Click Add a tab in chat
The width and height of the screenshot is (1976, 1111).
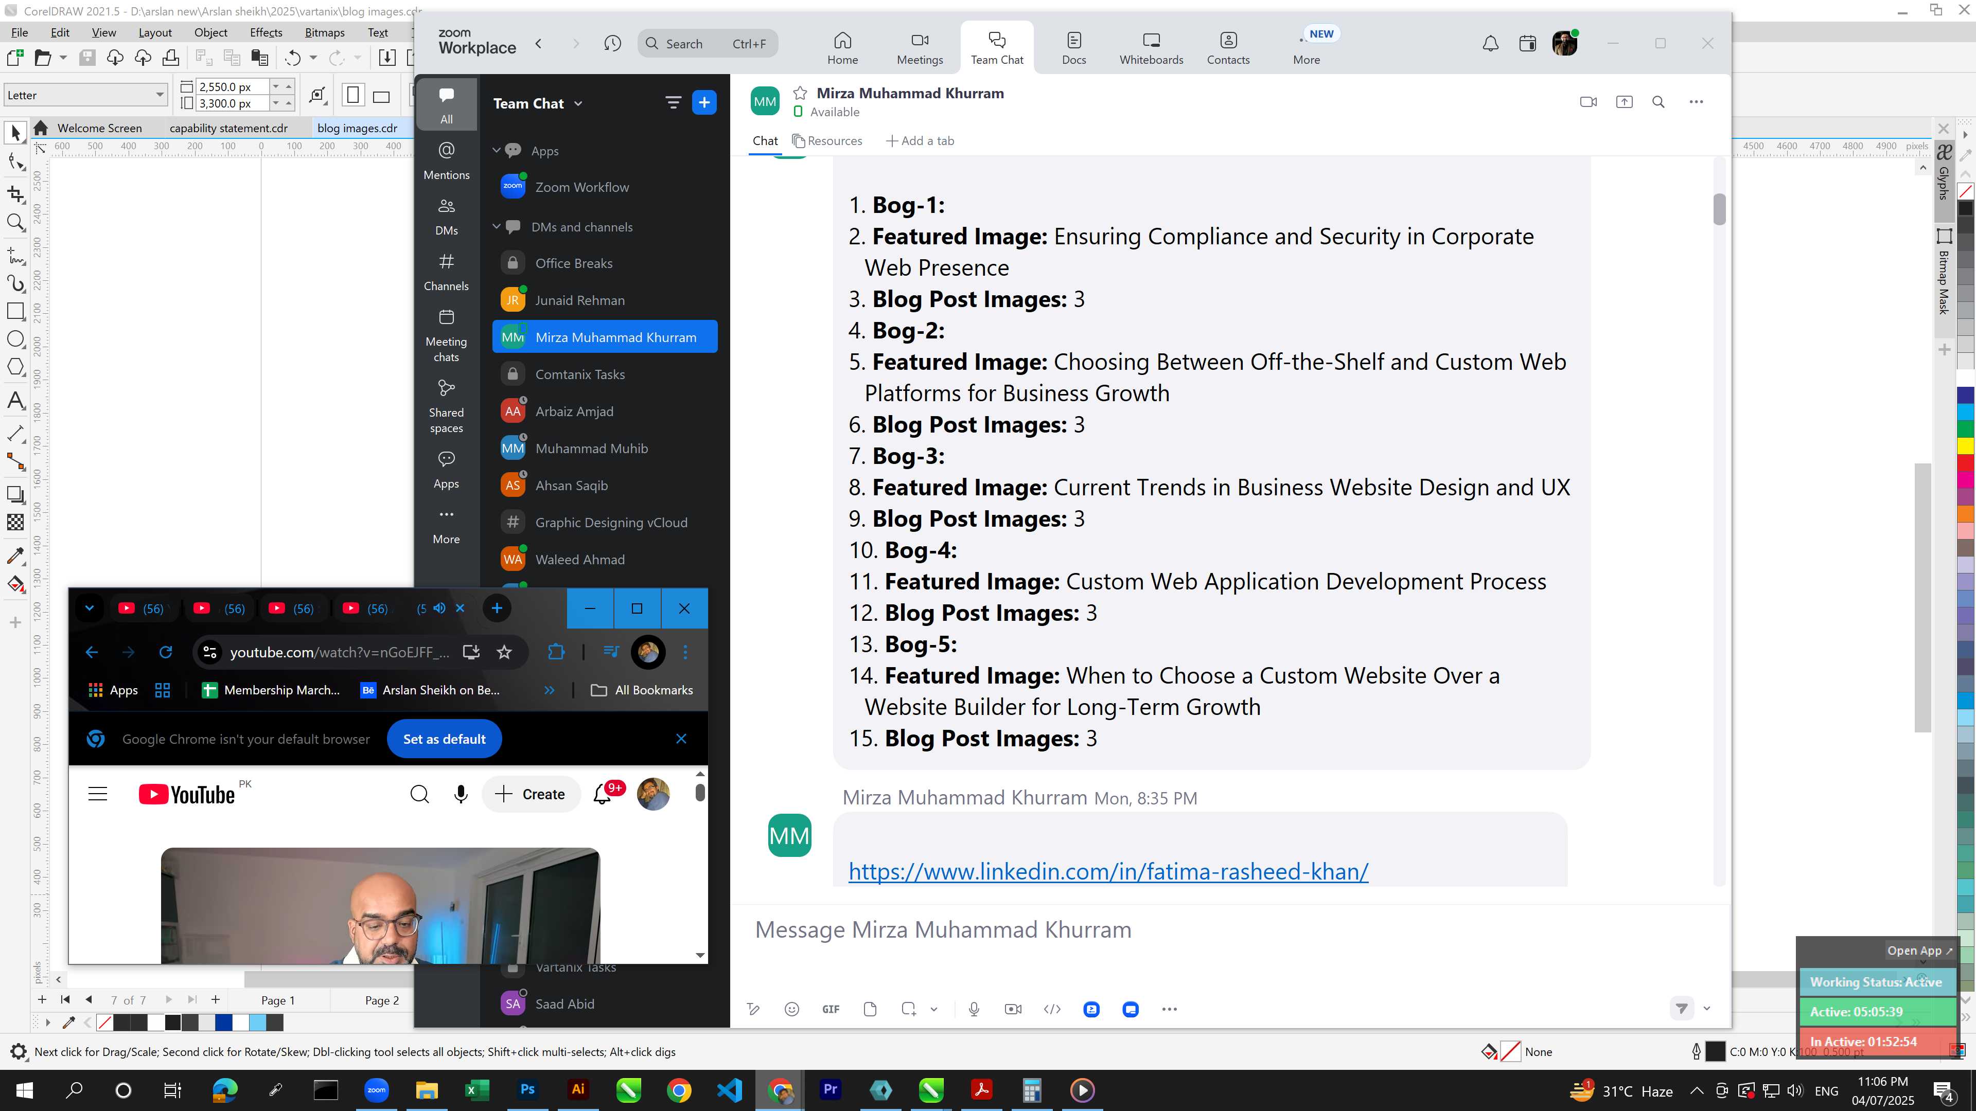[920, 141]
